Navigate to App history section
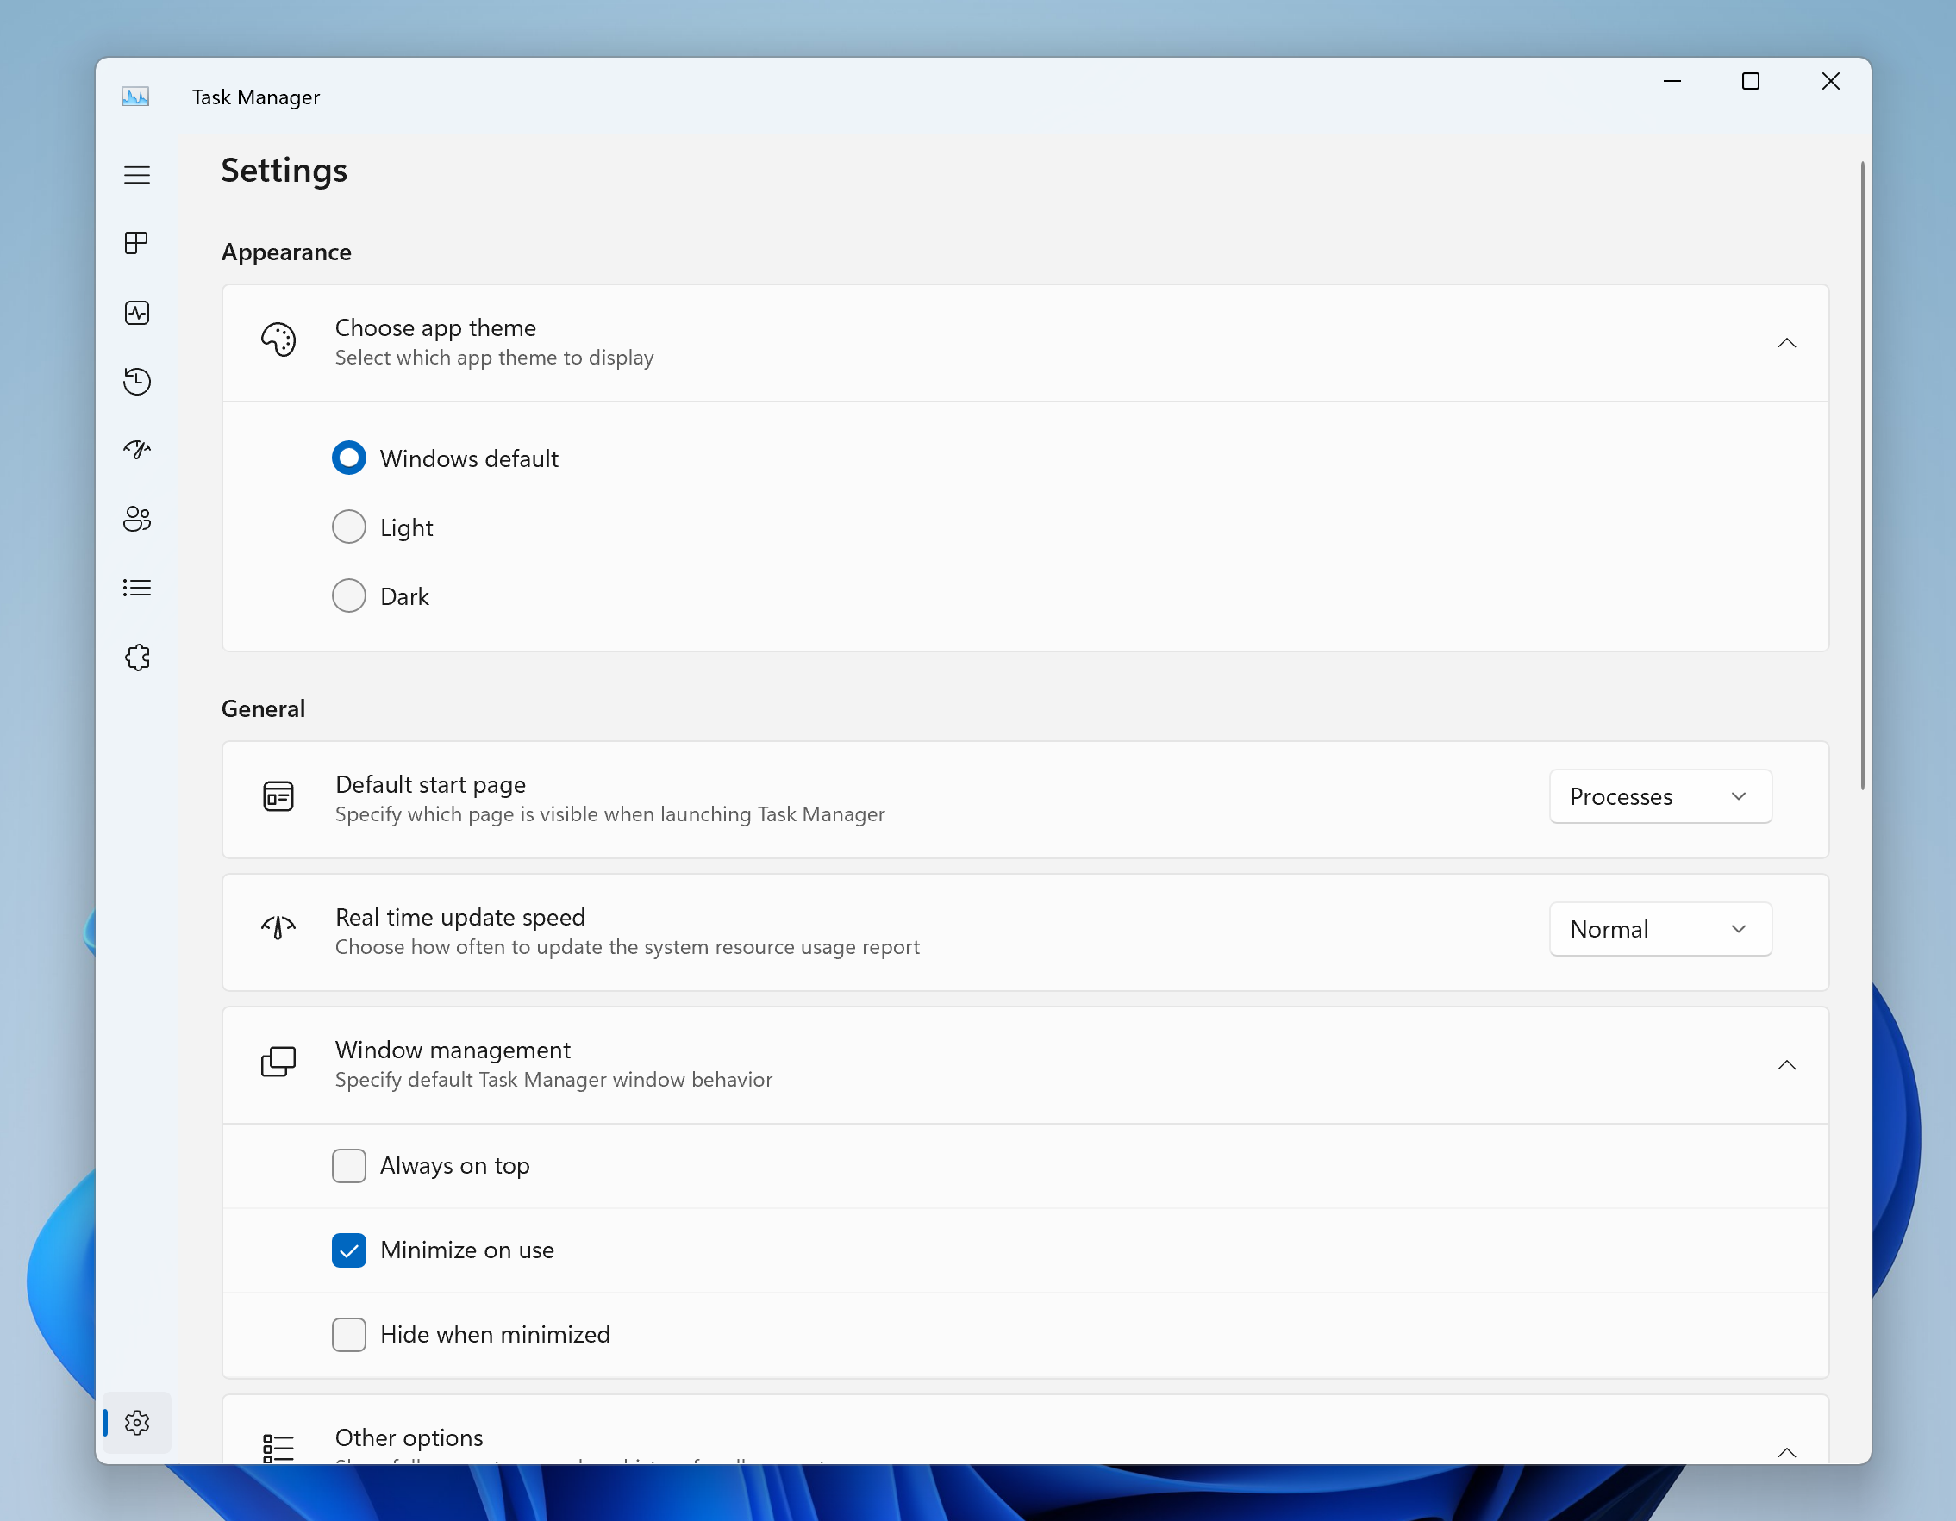The height and width of the screenshot is (1521, 1956). click(138, 379)
